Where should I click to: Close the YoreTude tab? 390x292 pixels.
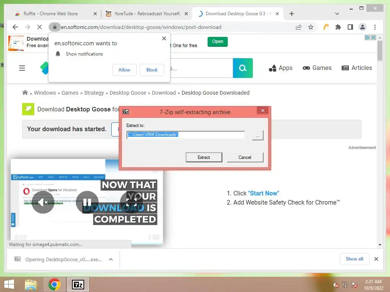186,14
